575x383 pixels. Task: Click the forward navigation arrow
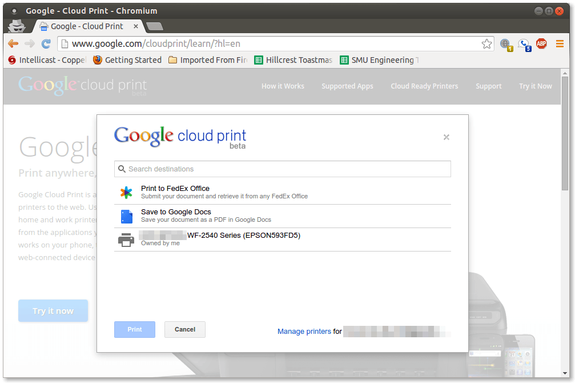[x=29, y=43]
